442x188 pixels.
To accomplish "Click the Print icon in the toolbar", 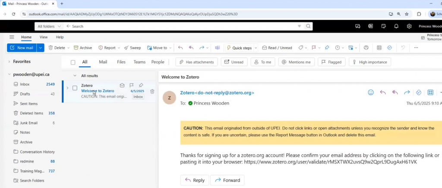I will (x=366, y=48).
